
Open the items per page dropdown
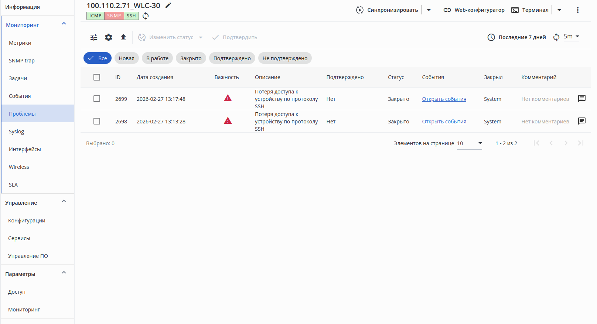pyautogui.click(x=469, y=143)
